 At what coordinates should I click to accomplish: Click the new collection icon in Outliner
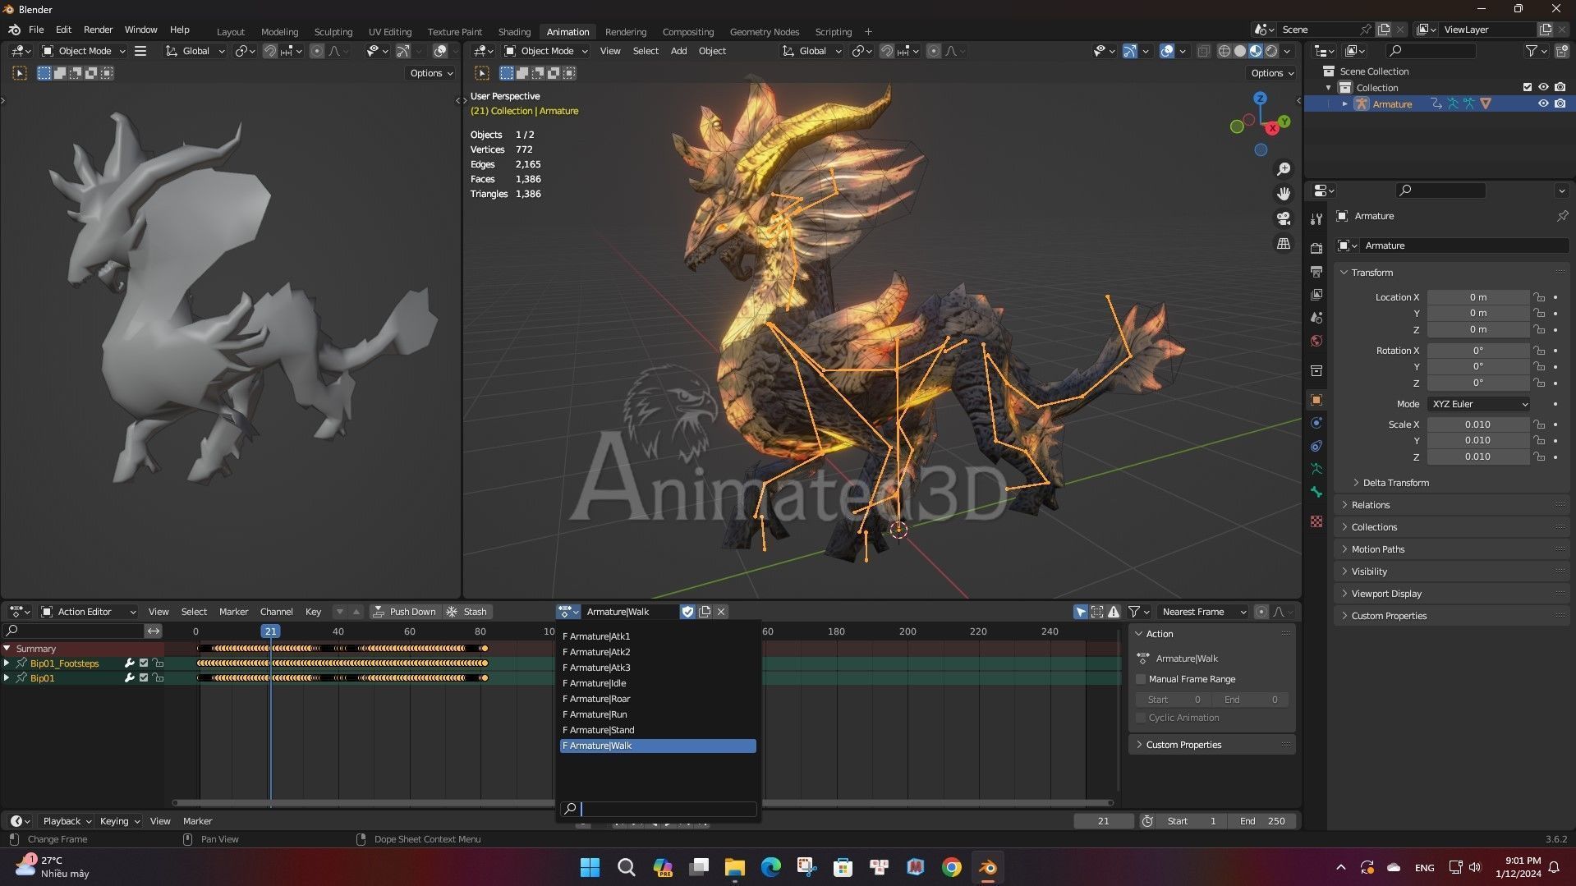(1561, 51)
